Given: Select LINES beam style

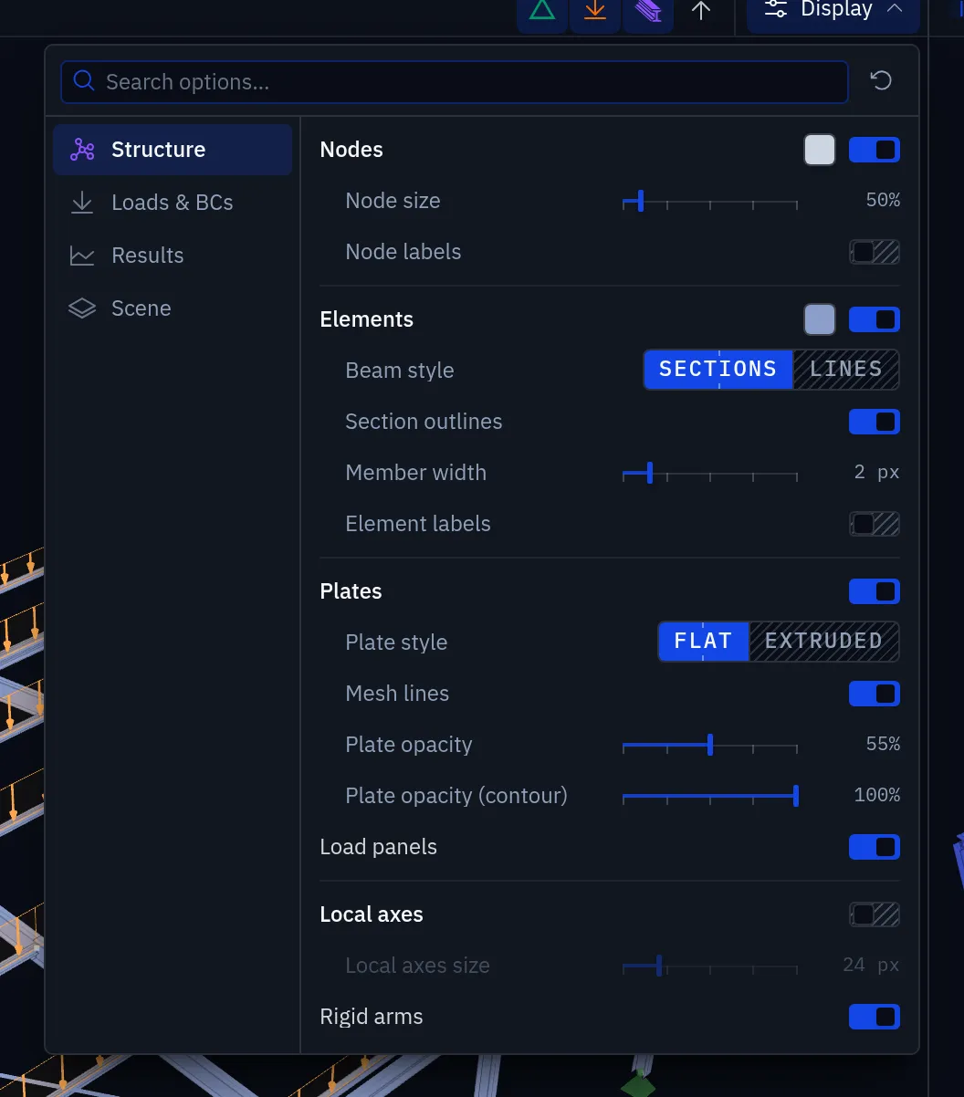Looking at the screenshot, I should tap(846, 370).
